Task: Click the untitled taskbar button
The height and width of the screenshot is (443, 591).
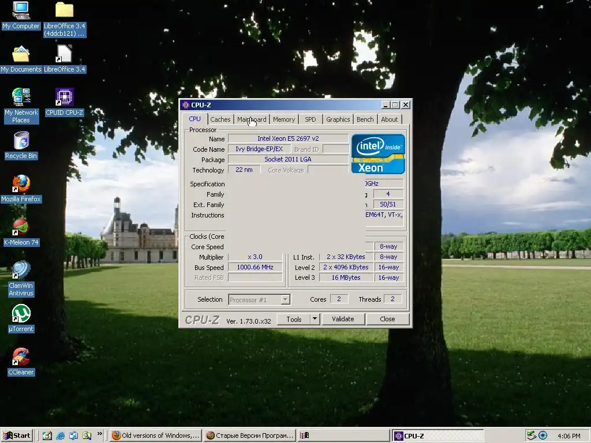Action: (x=343, y=436)
